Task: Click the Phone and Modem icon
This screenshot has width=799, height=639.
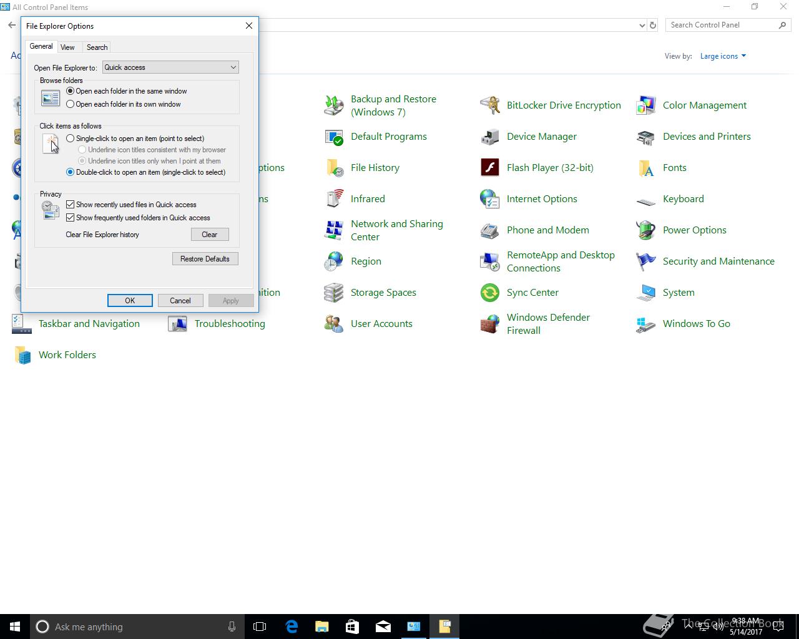Action: pyautogui.click(x=490, y=230)
